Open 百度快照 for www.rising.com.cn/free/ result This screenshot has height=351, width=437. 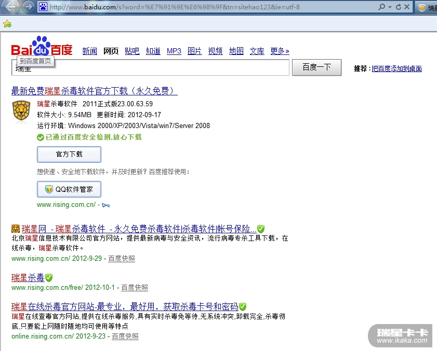pyautogui.click(x=135, y=288)
